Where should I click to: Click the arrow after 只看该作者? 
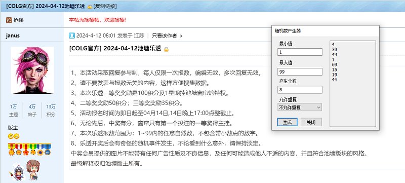pos(181,36)
